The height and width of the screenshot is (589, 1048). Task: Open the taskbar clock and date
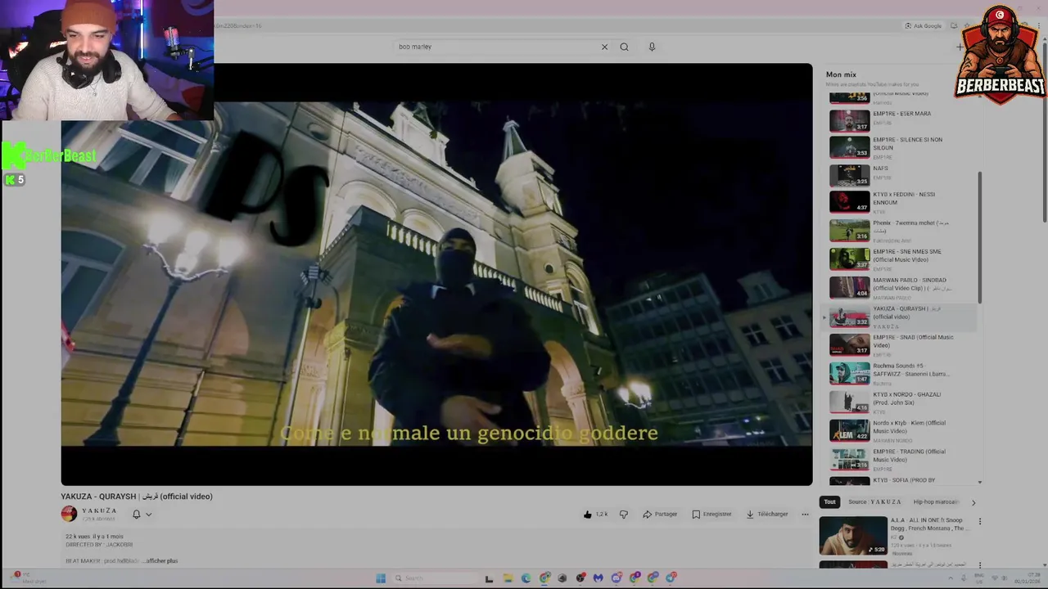click(1026, 578)
